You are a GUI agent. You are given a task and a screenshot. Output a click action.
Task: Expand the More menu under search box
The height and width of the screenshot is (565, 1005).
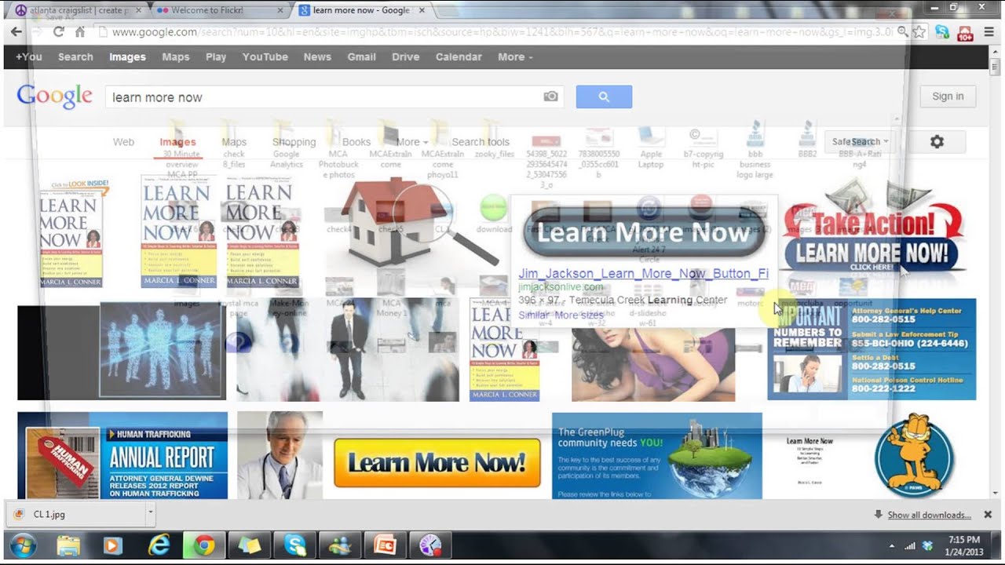(412, 142)
